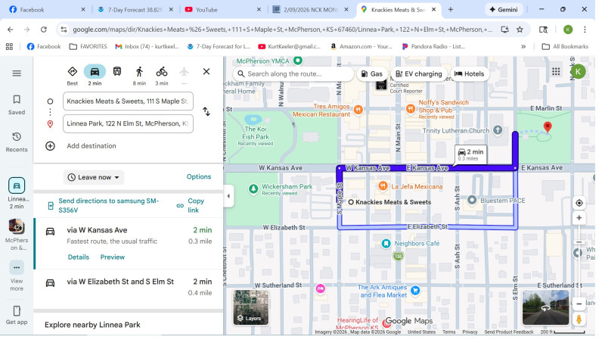Reverse starting point and destination
The width and height of the screenshot is (605, 346).
tap(206, 111)
